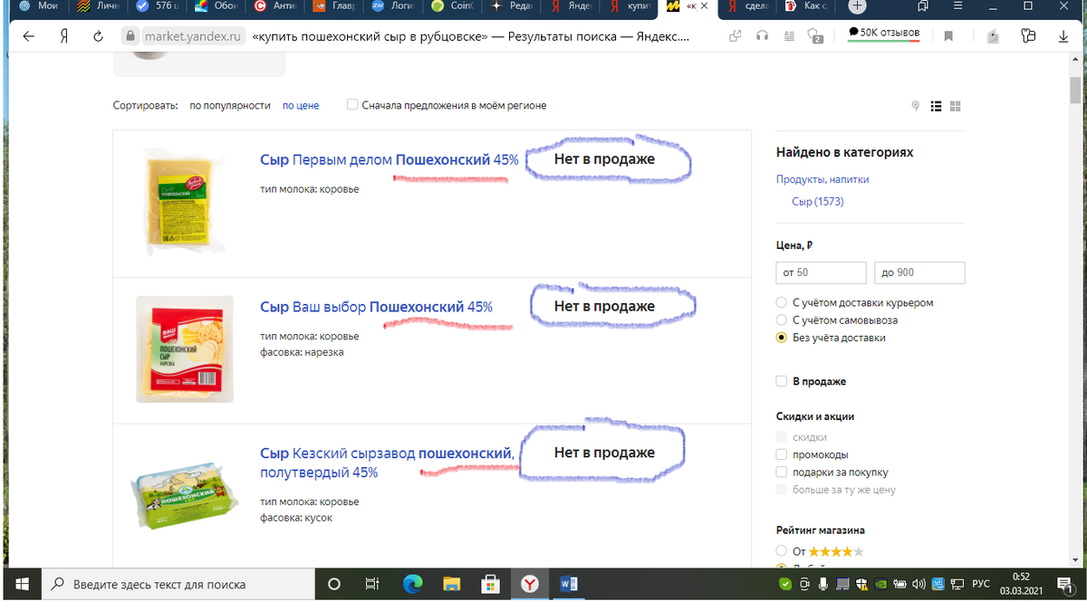Open browser downloads (arrow icon)
The width and height of the screenshot is (1087, 611).
[1062, 36]
